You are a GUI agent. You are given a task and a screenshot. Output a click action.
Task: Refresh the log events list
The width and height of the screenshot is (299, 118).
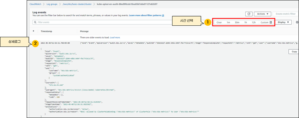pyautogui.click(x=249, y=14)
